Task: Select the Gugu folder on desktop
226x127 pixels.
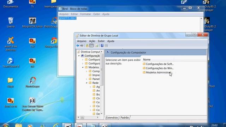Action: (10, 83)
